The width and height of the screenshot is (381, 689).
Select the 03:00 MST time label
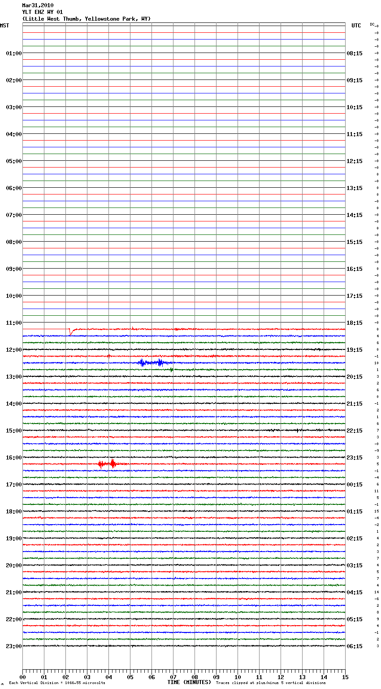14,107
